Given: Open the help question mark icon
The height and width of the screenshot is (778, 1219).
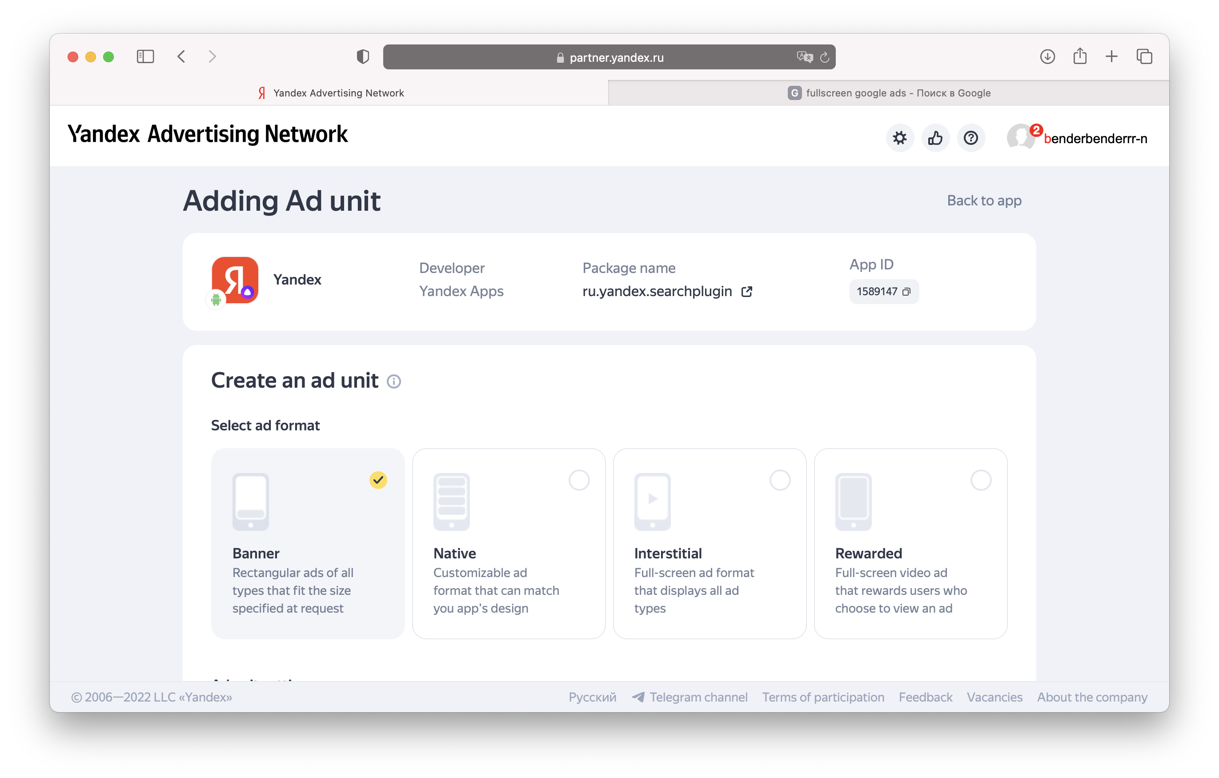Looking at the screenshot, I should click(x=970, y=138).
